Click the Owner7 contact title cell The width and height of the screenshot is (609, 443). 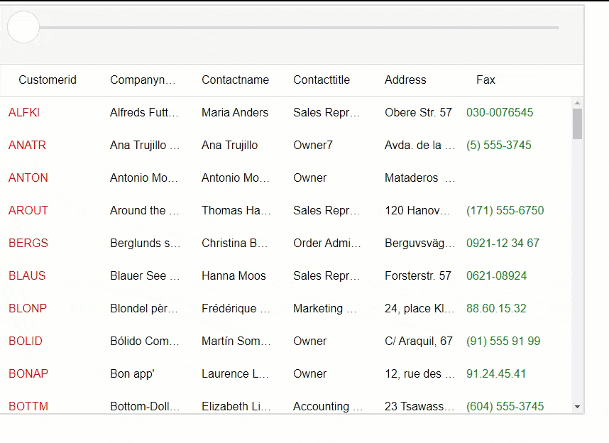pos(311,145)
